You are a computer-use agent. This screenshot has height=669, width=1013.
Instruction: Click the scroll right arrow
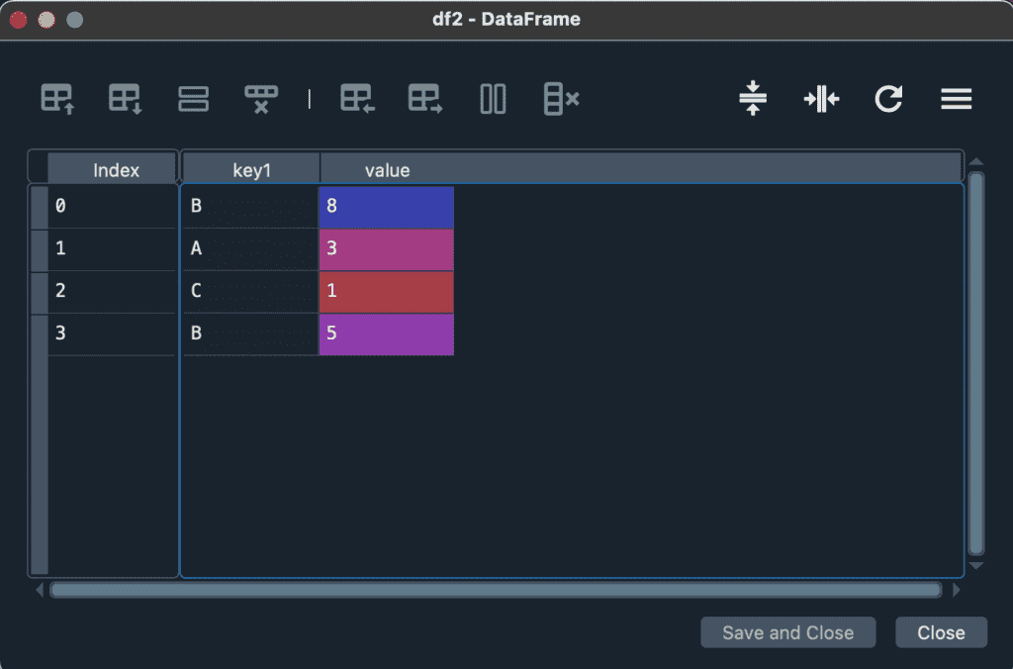(x=957, y=590)
